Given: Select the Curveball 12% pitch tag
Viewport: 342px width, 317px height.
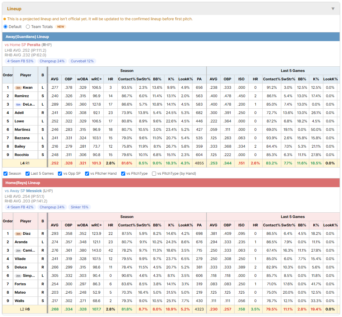Looking at the screenshot, I should [82, 61].
